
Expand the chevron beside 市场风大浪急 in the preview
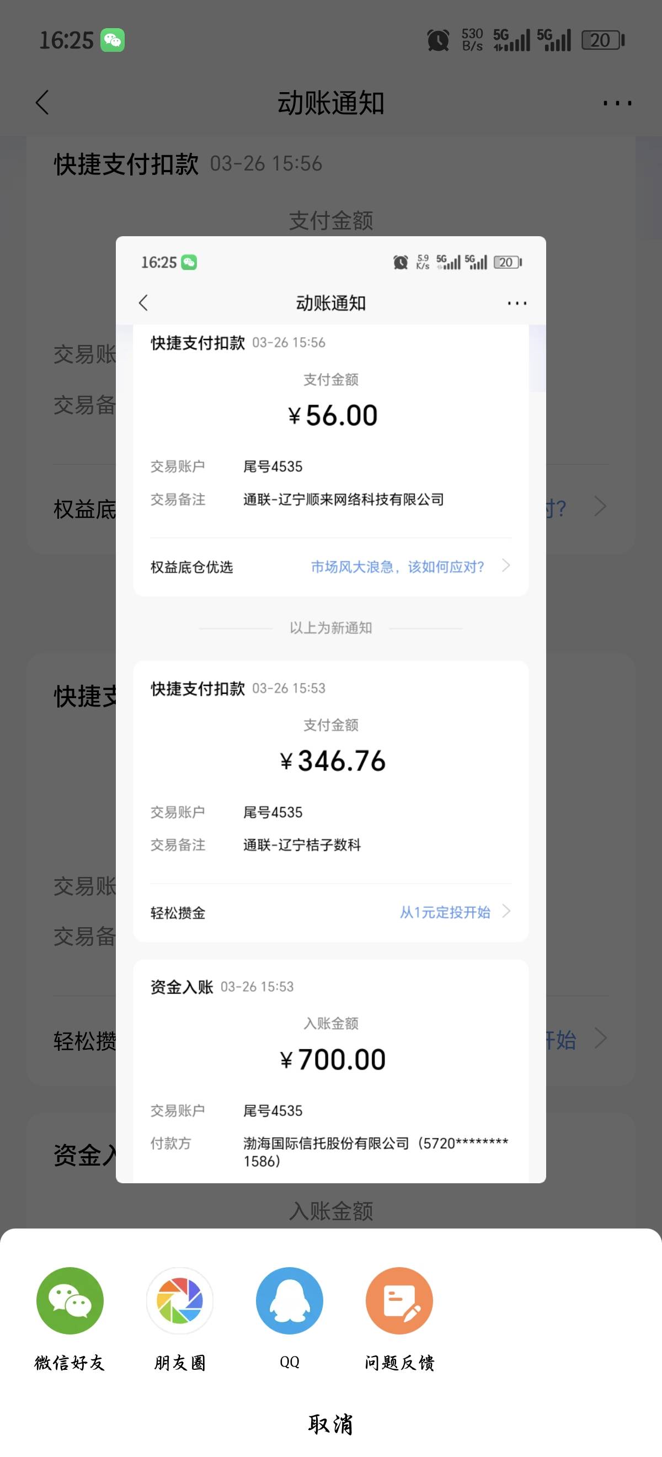[506, 566]
